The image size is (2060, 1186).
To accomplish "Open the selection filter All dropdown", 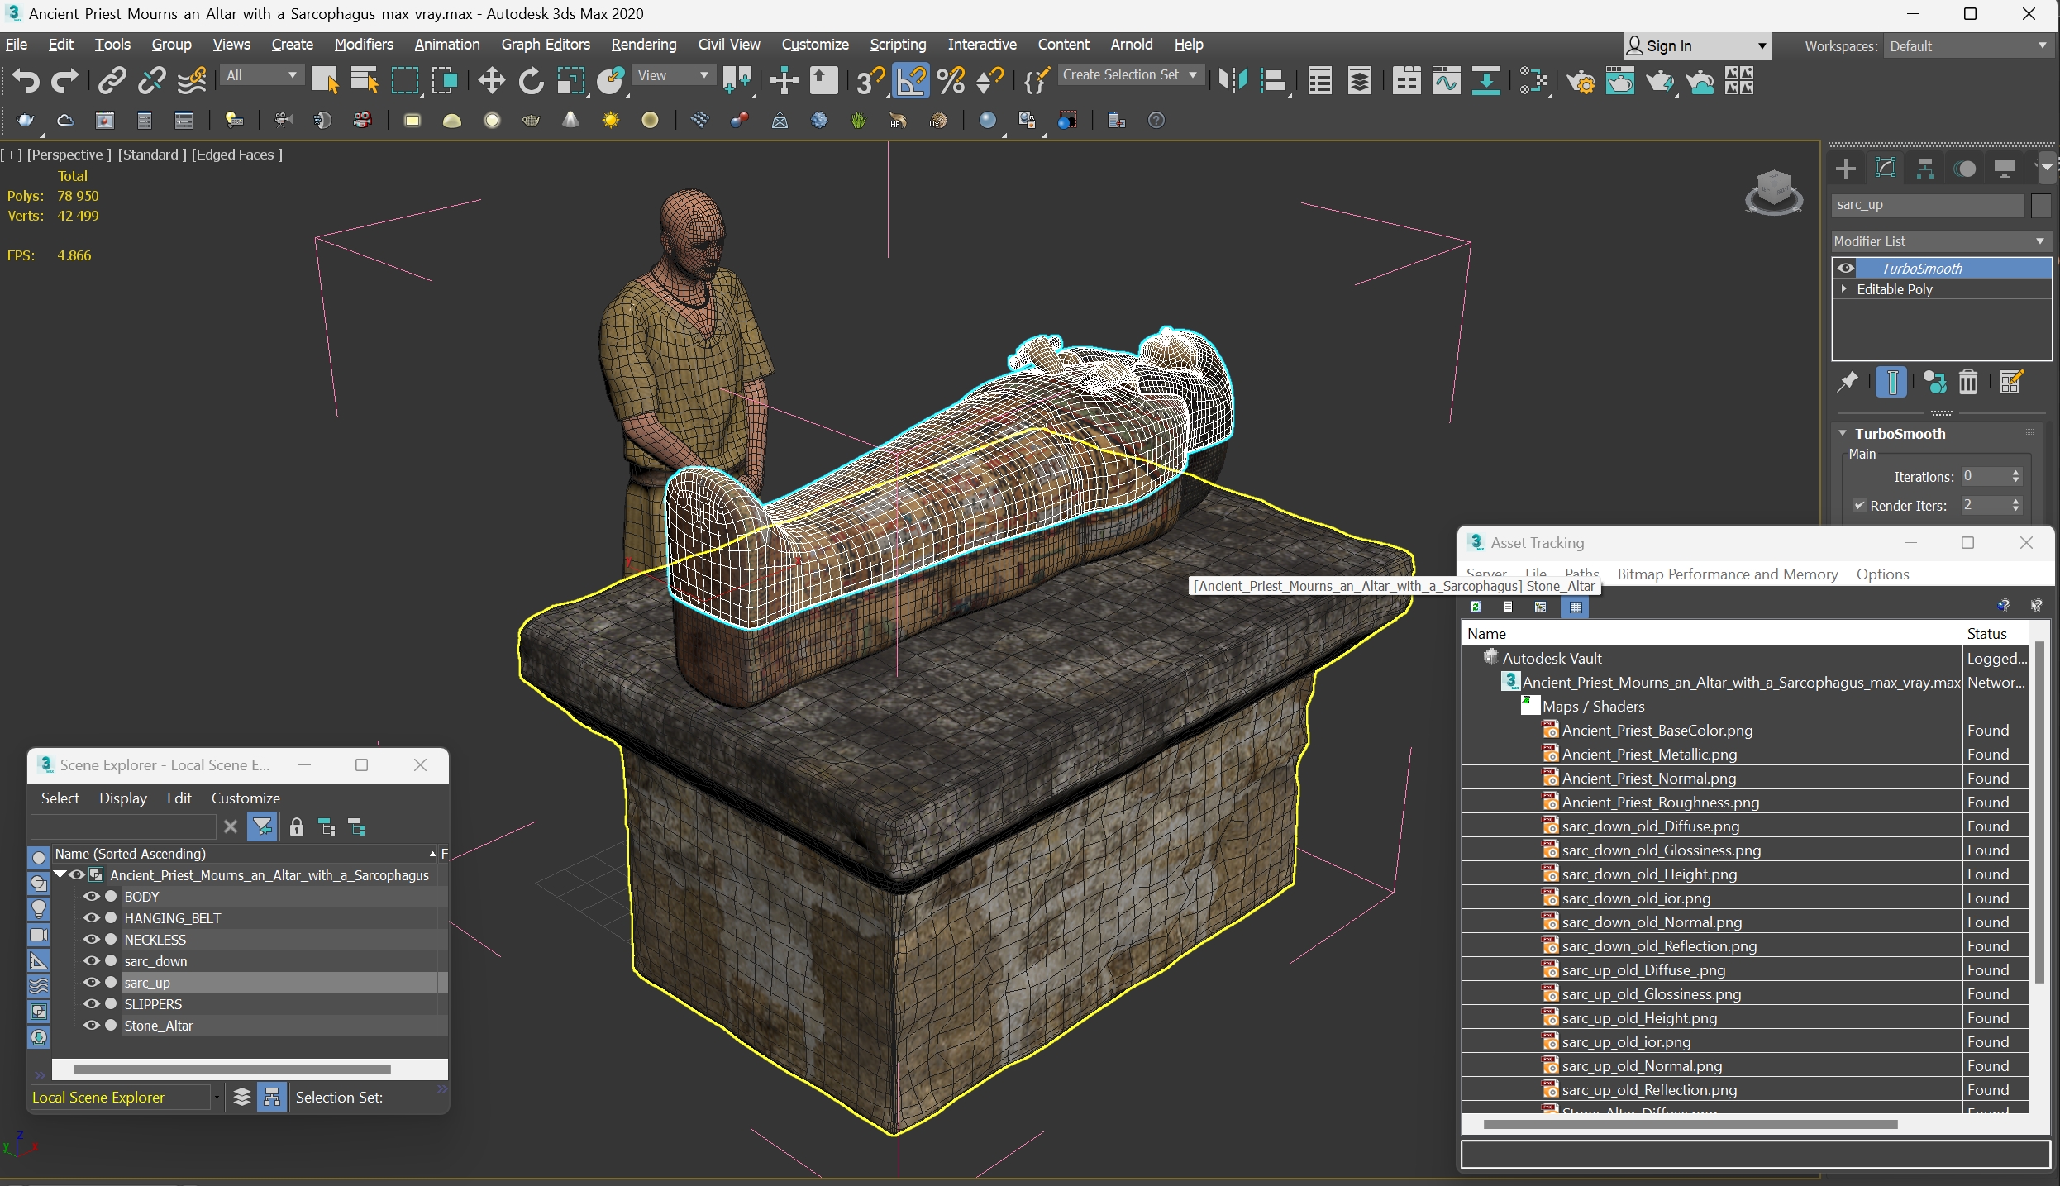I will point(260,75).
